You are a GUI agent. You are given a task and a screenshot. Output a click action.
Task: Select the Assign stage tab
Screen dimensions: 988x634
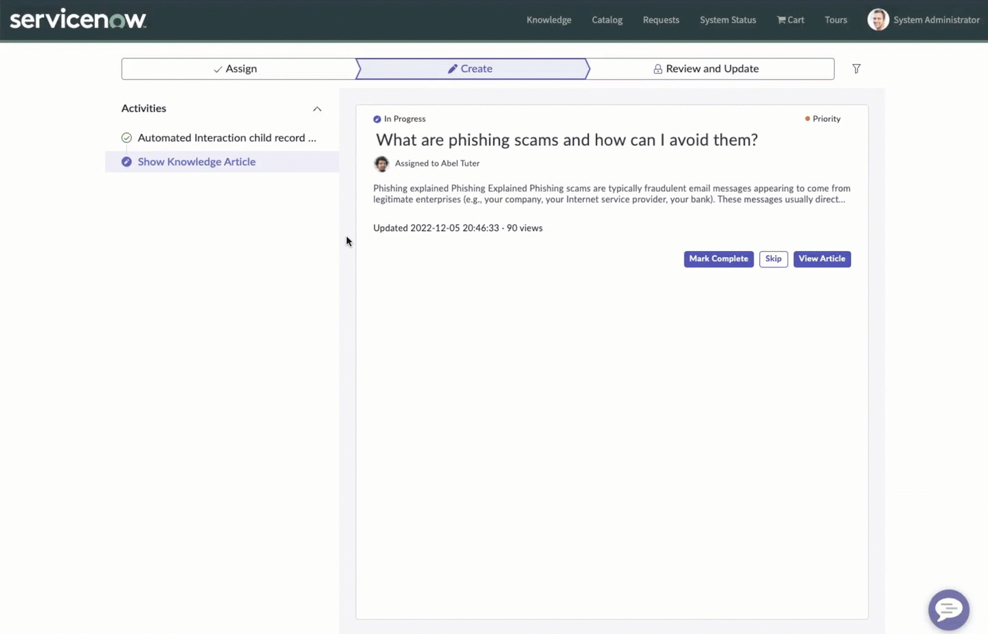click(238, 69)
